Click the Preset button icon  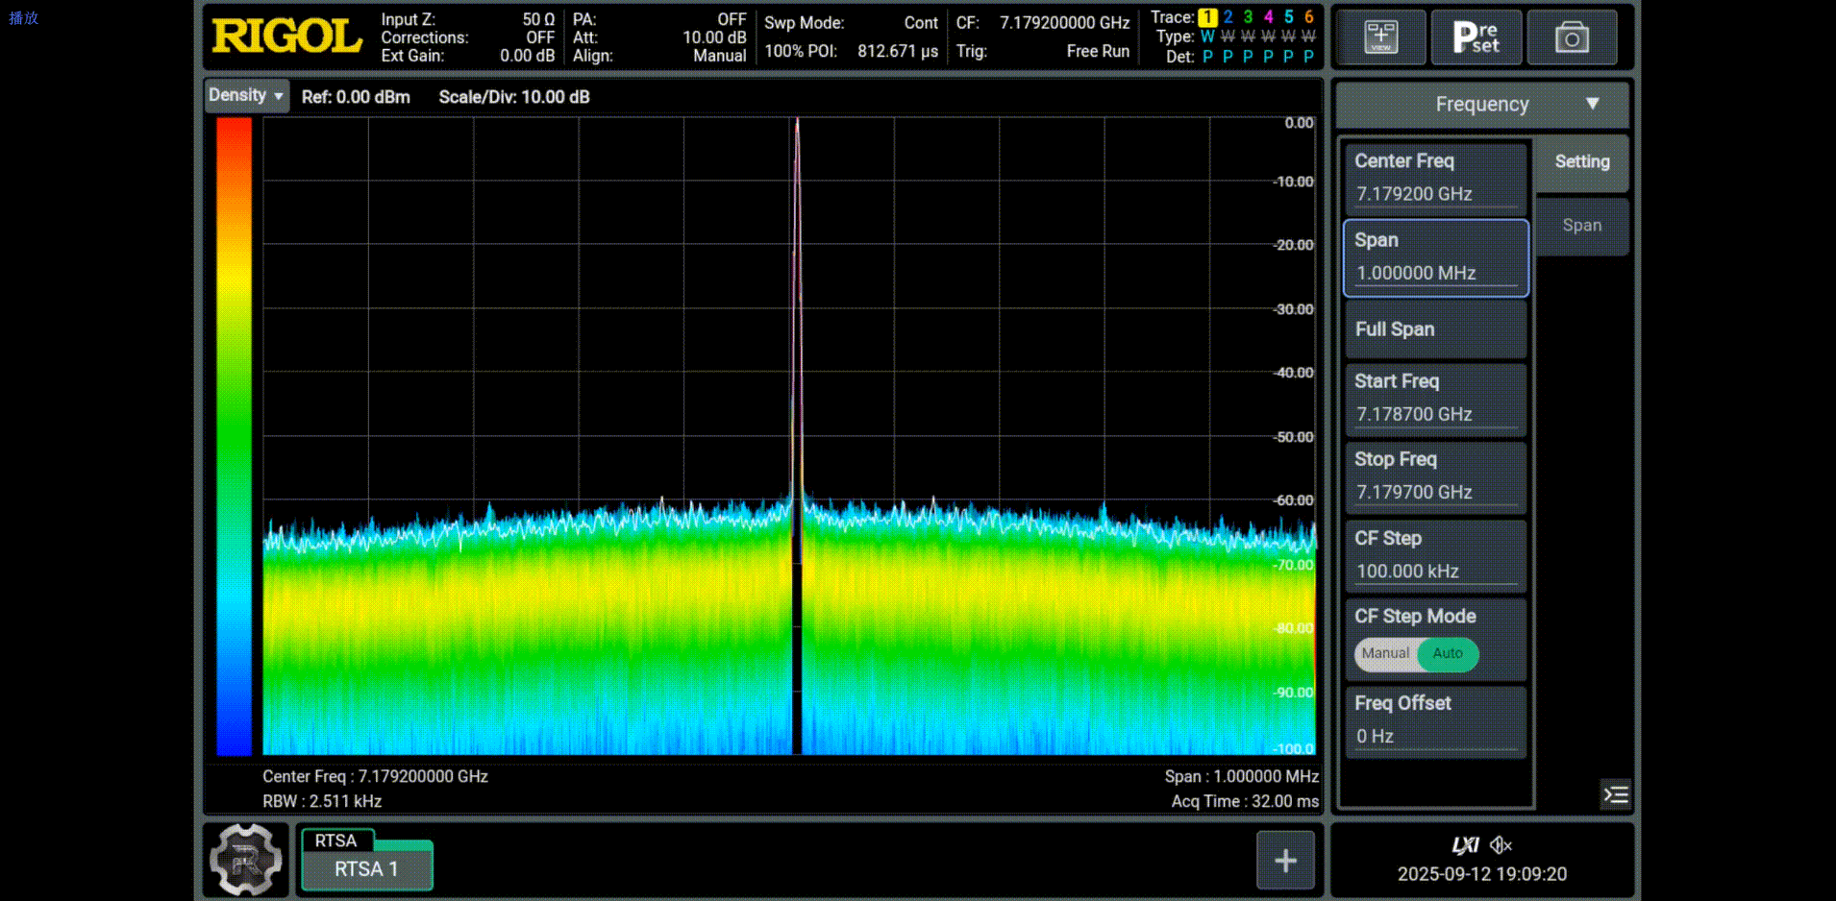(1476, 37)
